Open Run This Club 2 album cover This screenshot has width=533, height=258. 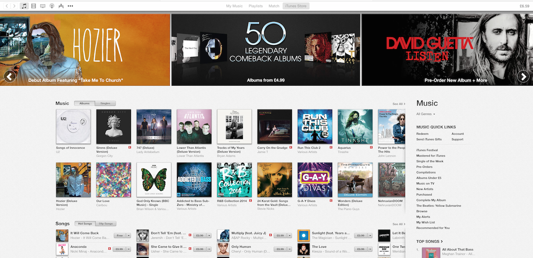click(315, 126)
